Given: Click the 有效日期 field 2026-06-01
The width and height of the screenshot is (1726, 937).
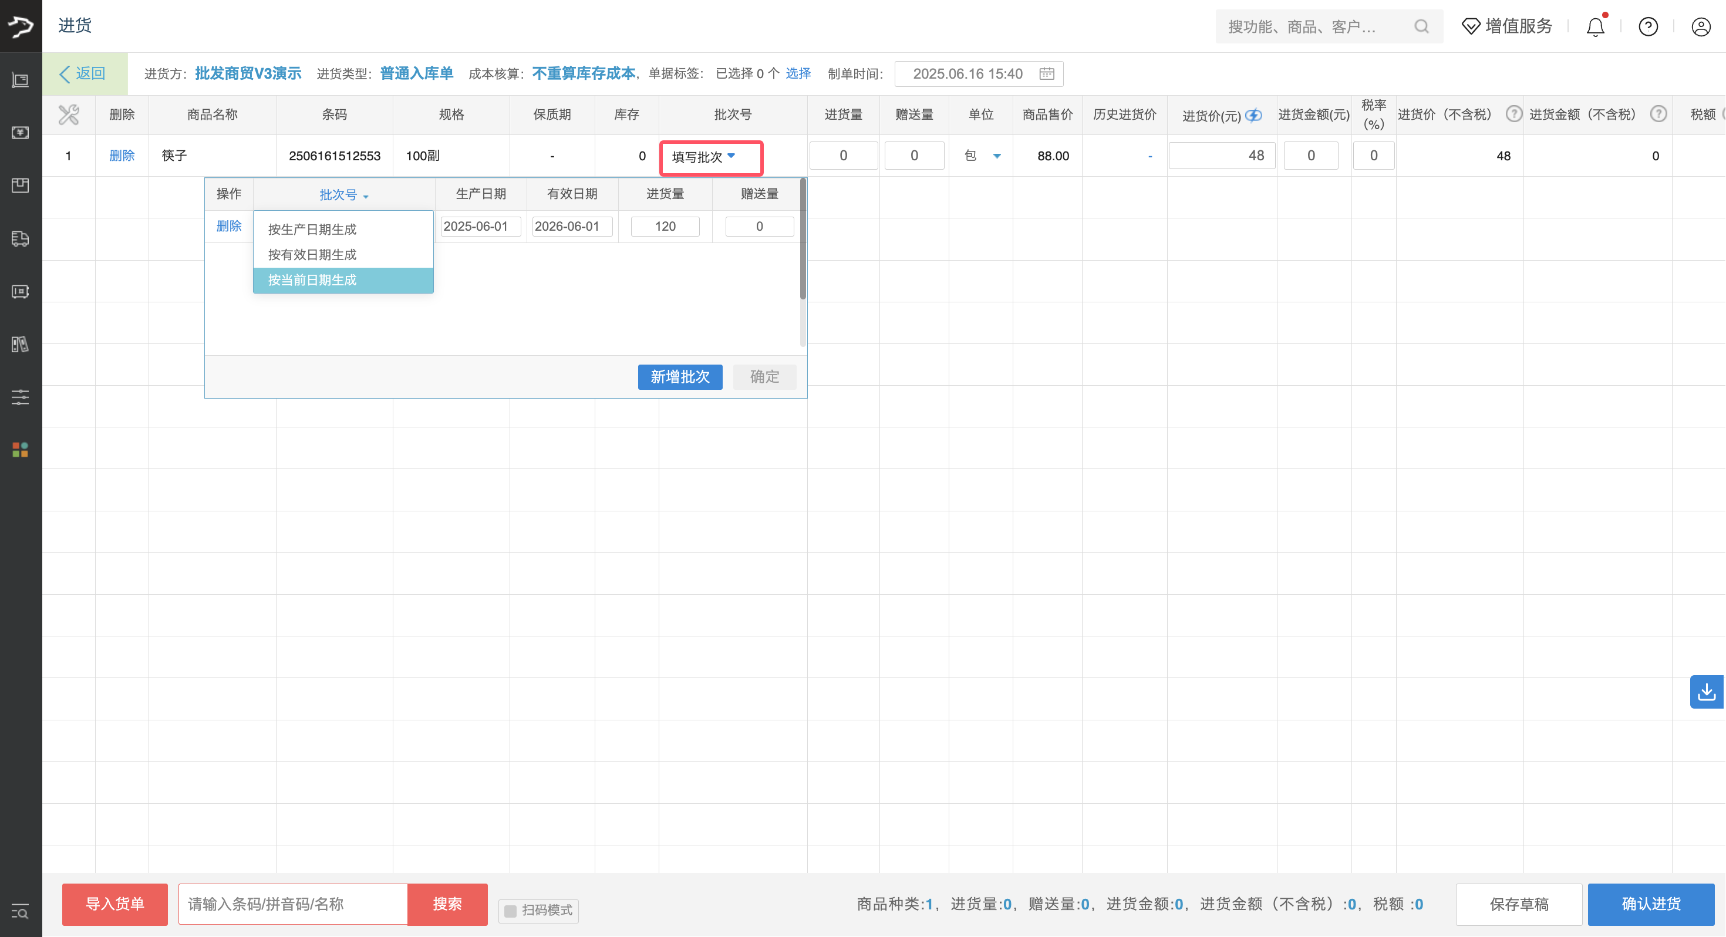Looking at the screenshot, I should pos(572,227).
